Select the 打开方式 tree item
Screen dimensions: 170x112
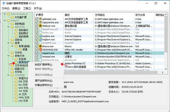click(x=24, y=62)
